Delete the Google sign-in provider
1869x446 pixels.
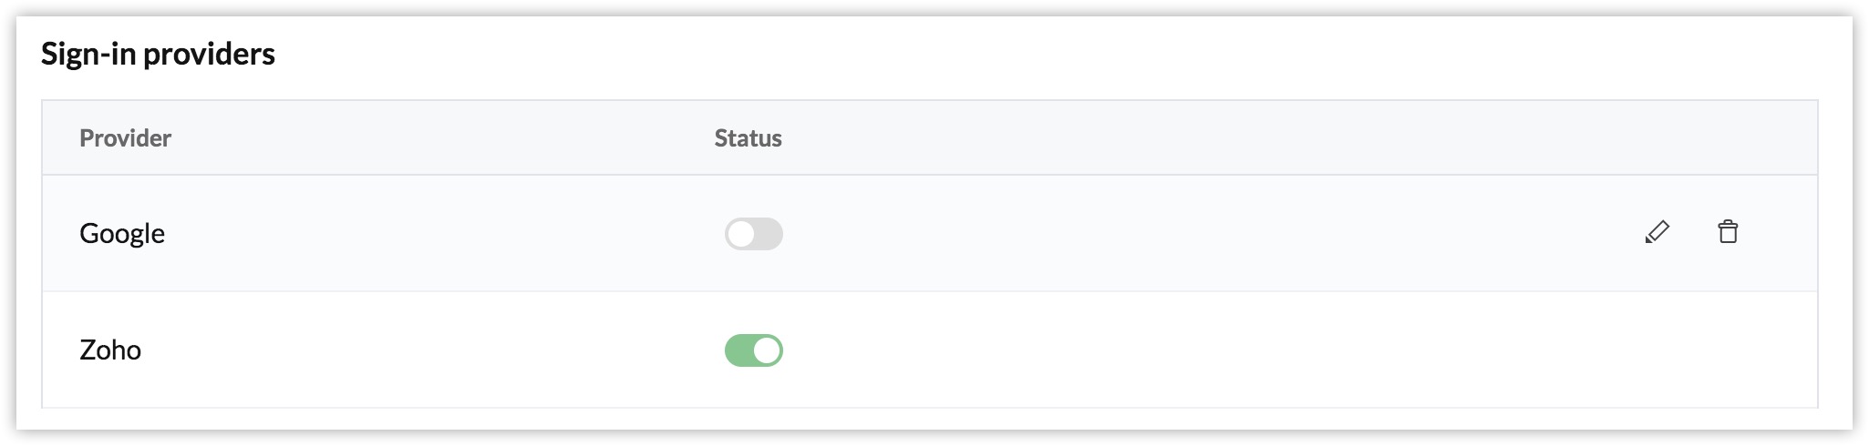(1727, 232)
